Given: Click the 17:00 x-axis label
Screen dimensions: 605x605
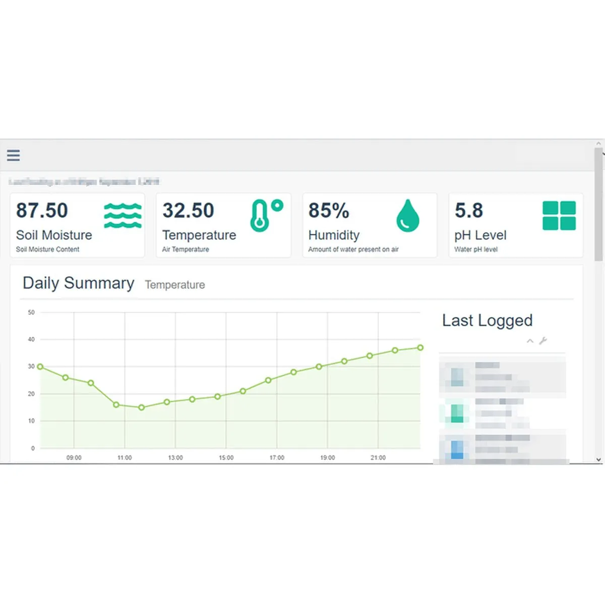Looking at the screenshot, I should [277, 458].
